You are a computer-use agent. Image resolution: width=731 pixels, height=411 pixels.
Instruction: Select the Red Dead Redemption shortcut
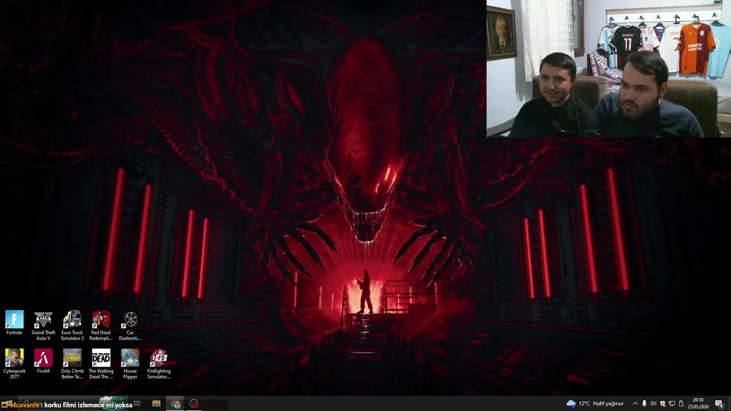click(x=101, y=326)
